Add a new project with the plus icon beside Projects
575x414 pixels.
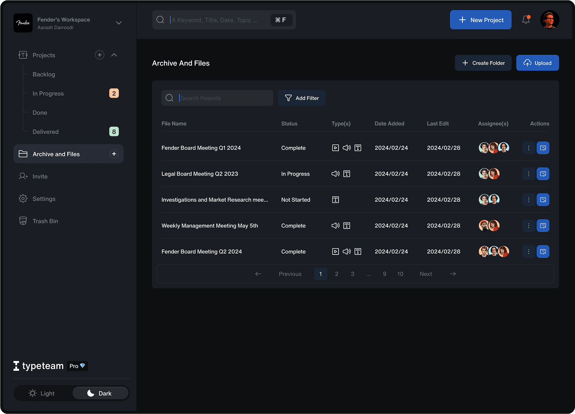(x=100, y=55)
